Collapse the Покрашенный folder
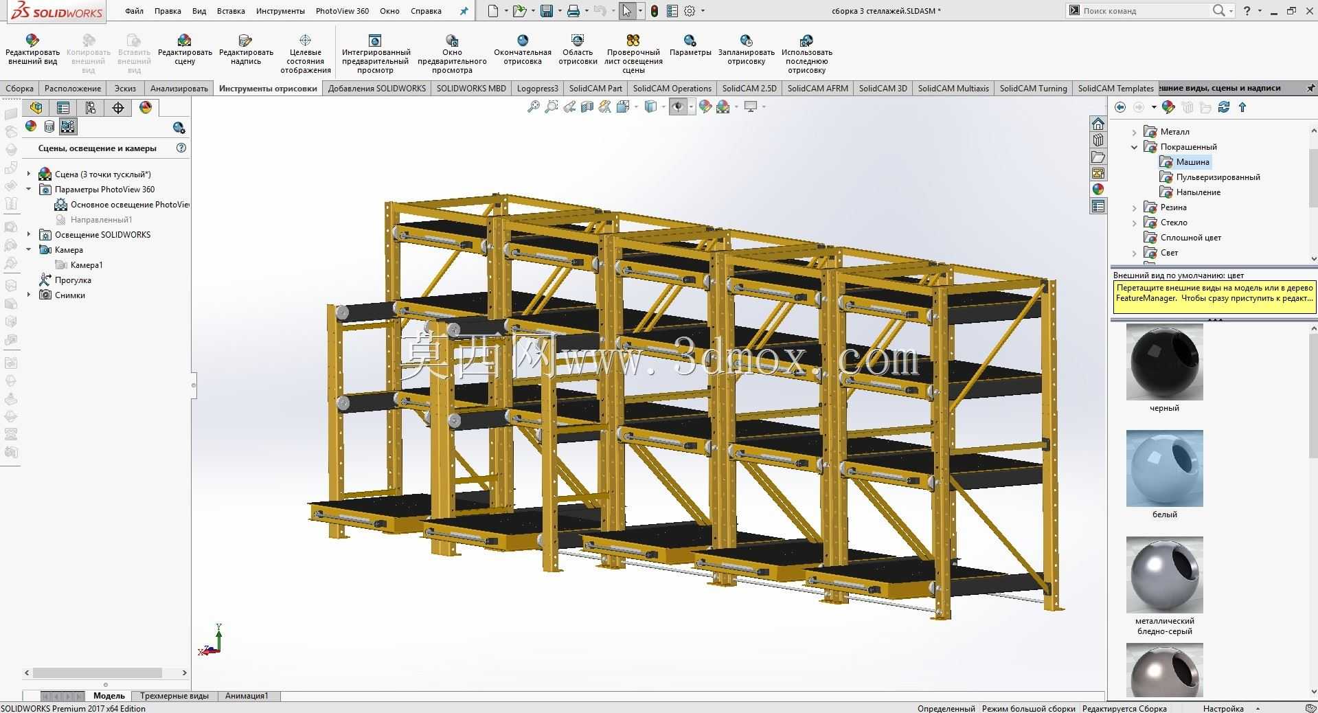Image resolution: width=1318 pixels, height=713 pixels. point(1135,147)
